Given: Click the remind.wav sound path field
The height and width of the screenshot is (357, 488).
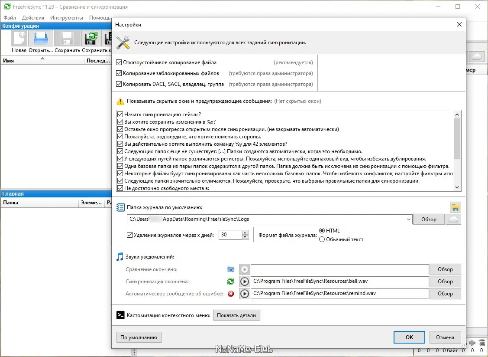Looking at the screenshot, I should (340, 294).
